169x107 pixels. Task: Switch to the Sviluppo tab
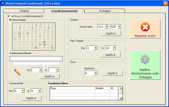click(x=105, y=11)
